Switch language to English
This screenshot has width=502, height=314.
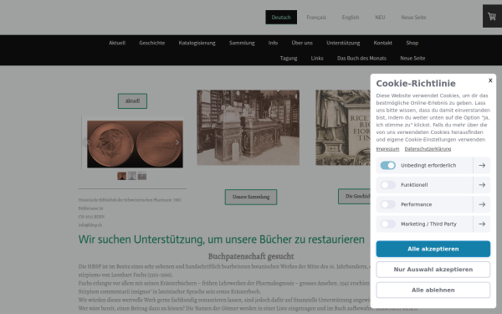351,18
